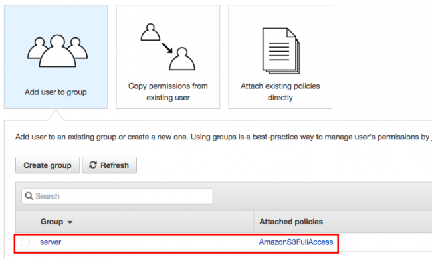The width and height of the screenshot is (432, 259).
Task: Click the Create group button
Action: pyautogui.click(x=47, y=165)
